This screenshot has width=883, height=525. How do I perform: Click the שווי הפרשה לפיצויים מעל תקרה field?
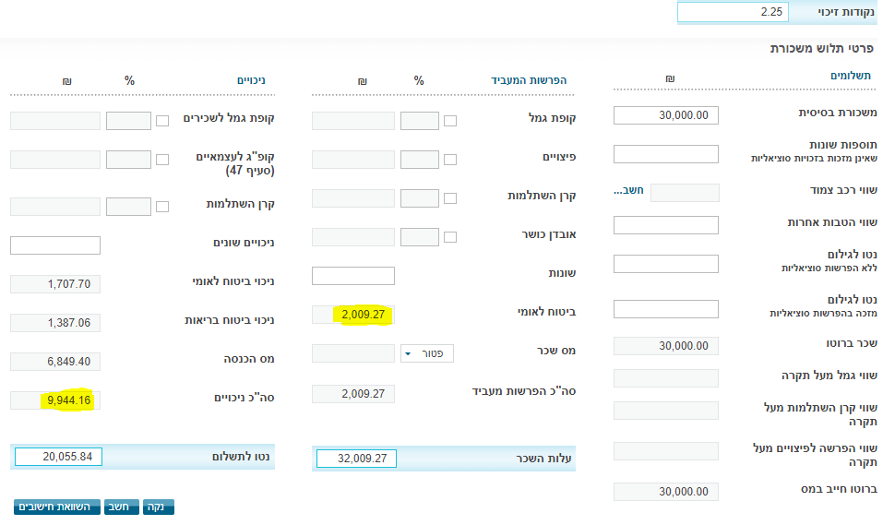[665, 451]
